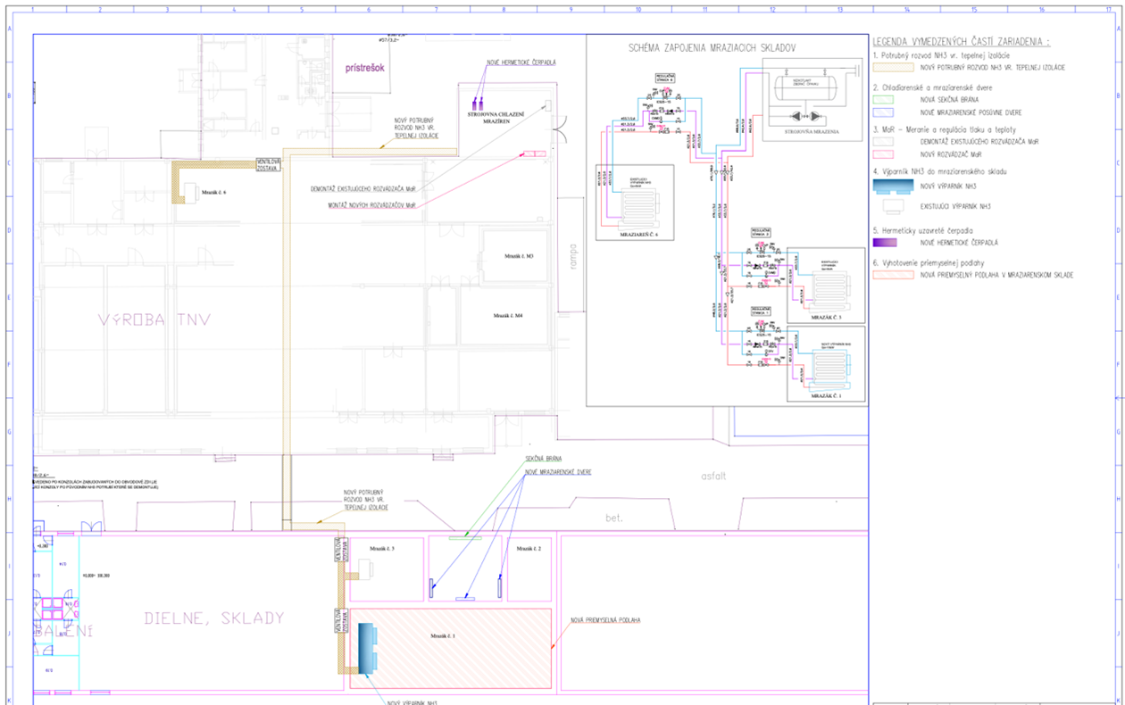Click the 'MRAZÁK Č. 3' label in schematic

(826, 317)
